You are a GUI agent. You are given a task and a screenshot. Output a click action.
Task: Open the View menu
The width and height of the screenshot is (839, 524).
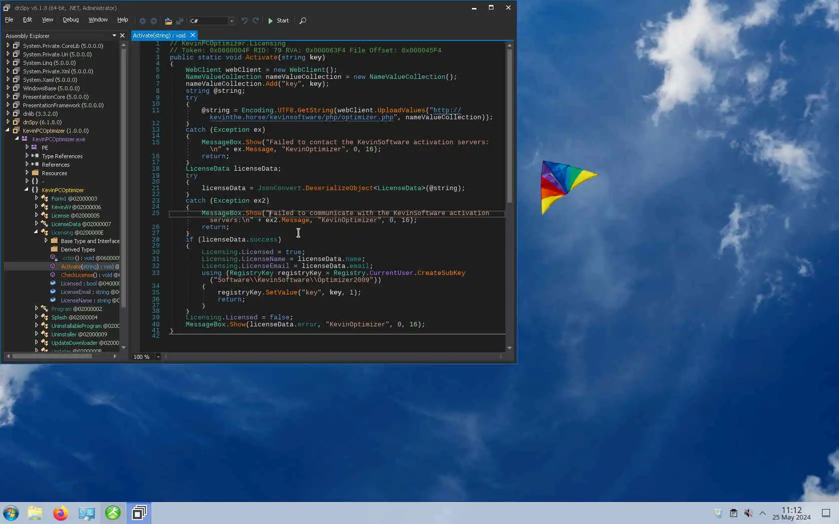47,20
